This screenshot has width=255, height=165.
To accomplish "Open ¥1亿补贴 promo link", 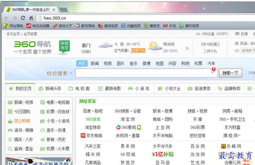I will pyautogui.click(x=163, y=154).
